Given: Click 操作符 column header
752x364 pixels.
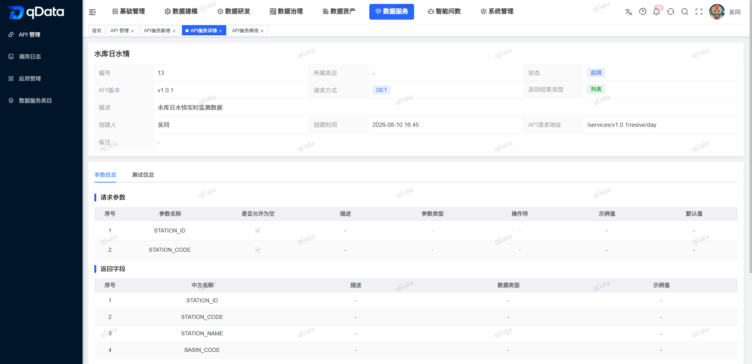Looking at the screenshot, I should [x=519, y=214].
